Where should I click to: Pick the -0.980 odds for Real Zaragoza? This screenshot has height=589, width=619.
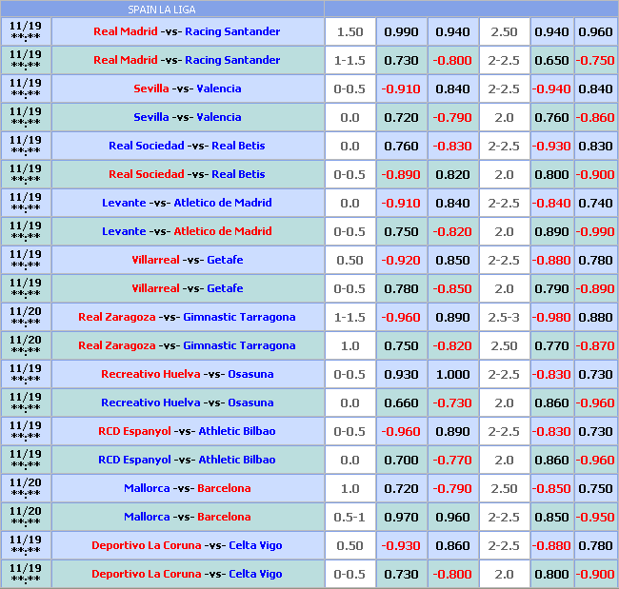(x=551, y=317)
